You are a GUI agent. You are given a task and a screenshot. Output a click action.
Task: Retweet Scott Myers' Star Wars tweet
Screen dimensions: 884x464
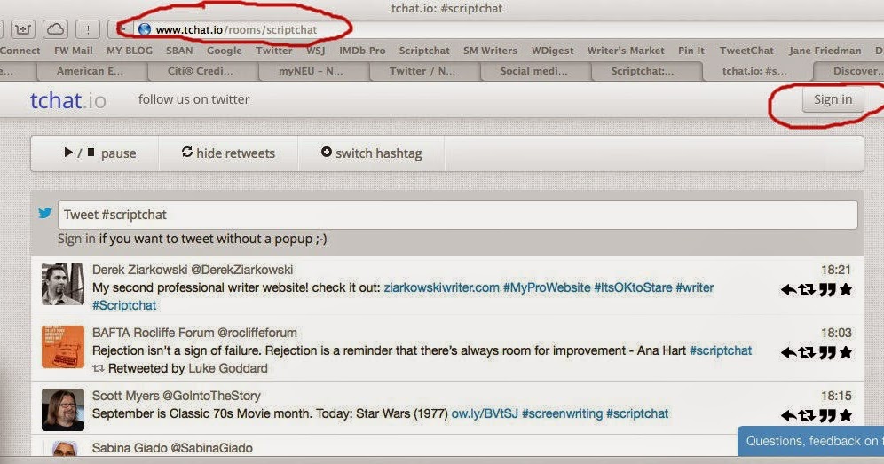[807, 416]
